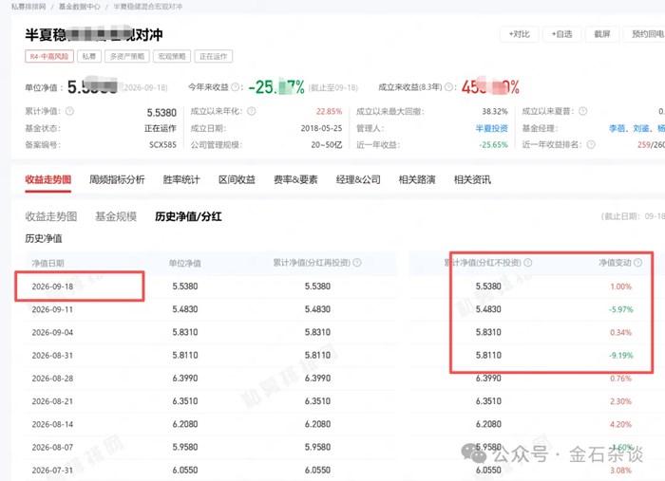Click the +自选 button

(x=562, y=34)
